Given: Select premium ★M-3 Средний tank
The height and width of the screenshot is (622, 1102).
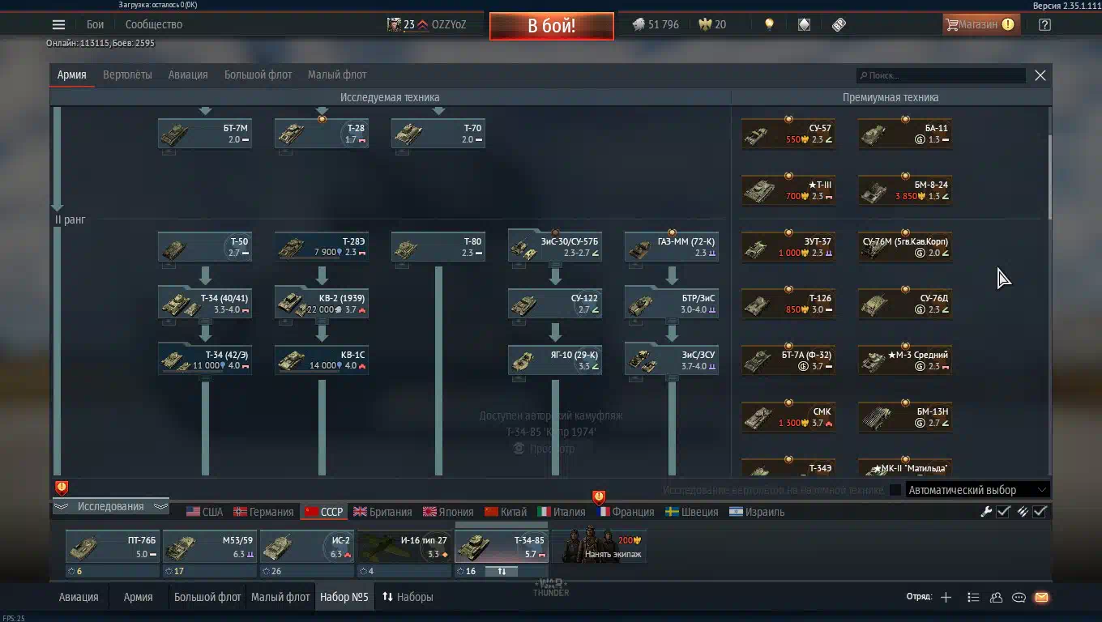Looking at the screenshot, I should coord(905,360).
